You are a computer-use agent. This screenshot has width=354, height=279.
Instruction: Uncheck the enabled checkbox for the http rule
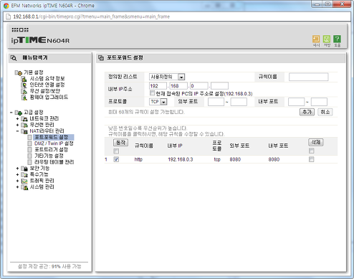pos(116,159)
